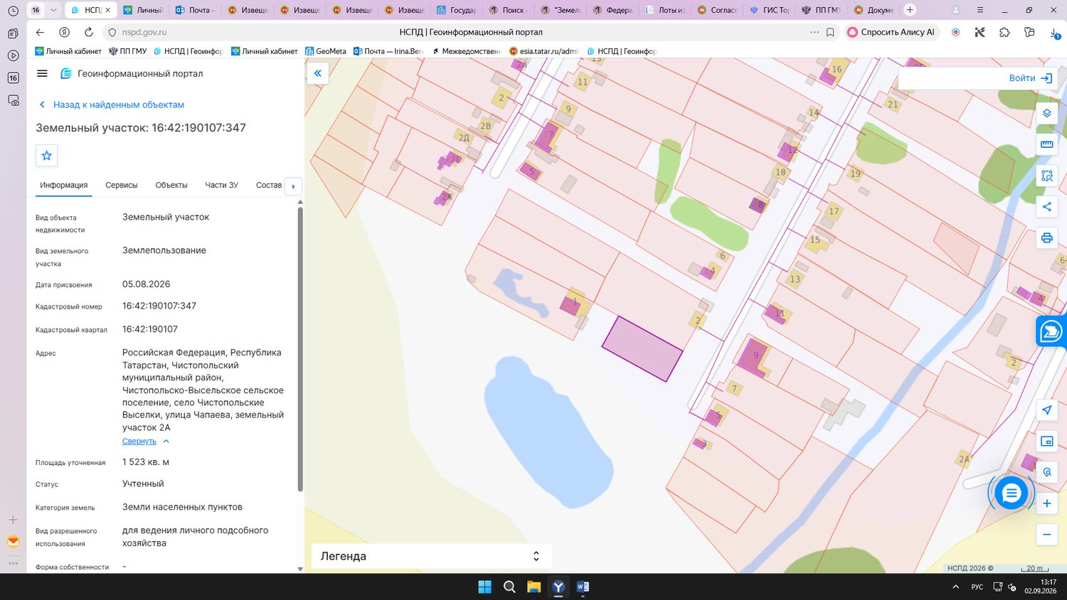This screenshot has height=600, width=1067.
Task: Print the map with the printer icon
Action: 1046,237
